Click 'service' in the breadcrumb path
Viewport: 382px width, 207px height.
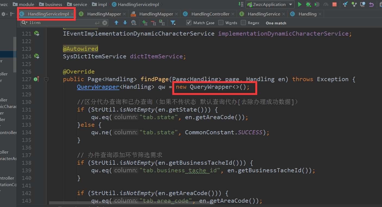(80, 4)
